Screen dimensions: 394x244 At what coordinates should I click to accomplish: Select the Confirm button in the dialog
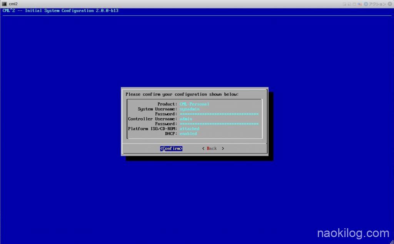(171, 149)
